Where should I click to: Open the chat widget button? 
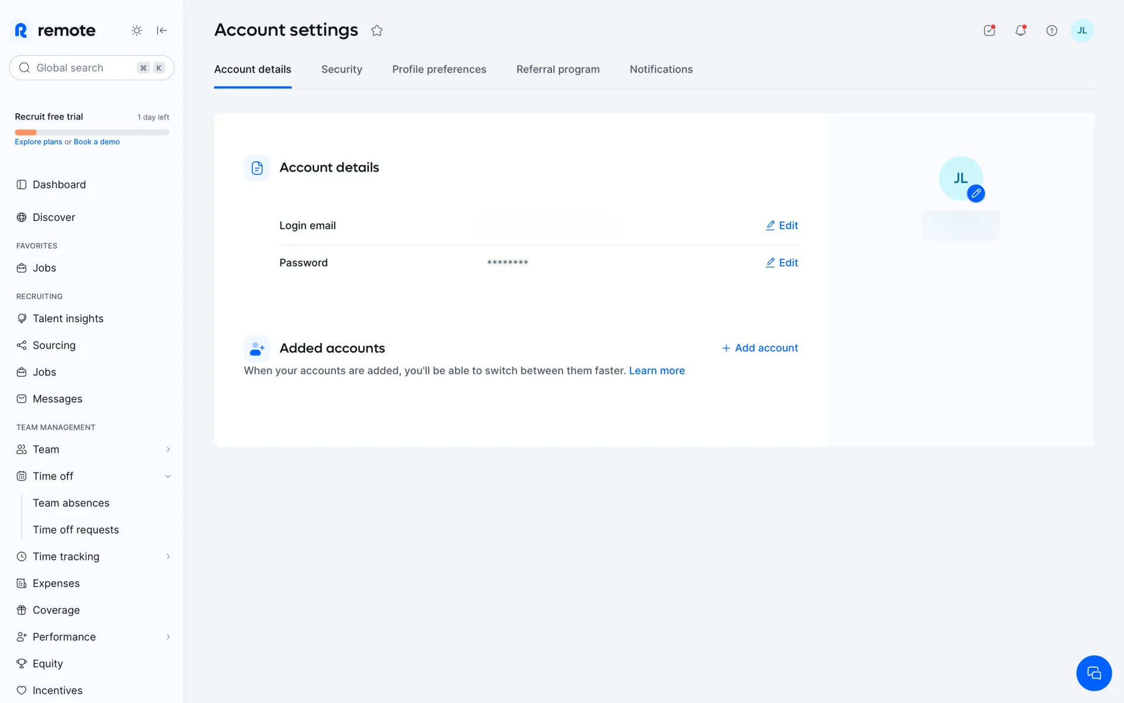[1094, 673]
